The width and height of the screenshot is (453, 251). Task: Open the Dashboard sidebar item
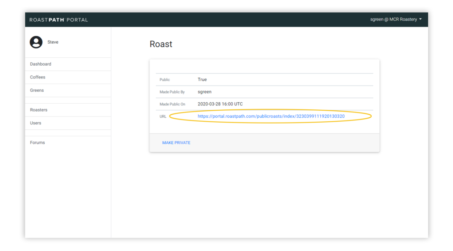point(68,64)
